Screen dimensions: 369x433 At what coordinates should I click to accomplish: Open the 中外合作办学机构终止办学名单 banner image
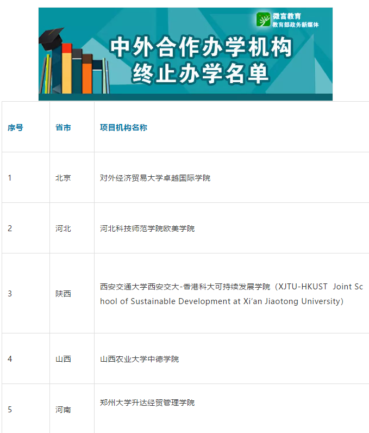185,54
